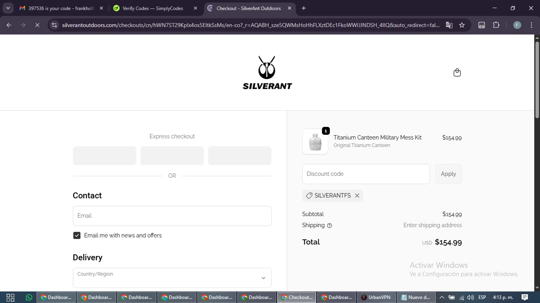Click the browser address bar URL

(251, 25)
